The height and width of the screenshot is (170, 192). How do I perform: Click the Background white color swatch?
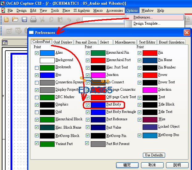click(47, 60)
